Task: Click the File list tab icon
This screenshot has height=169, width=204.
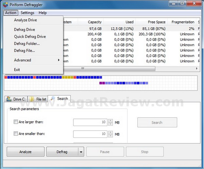Action: (x=32, y=99)
